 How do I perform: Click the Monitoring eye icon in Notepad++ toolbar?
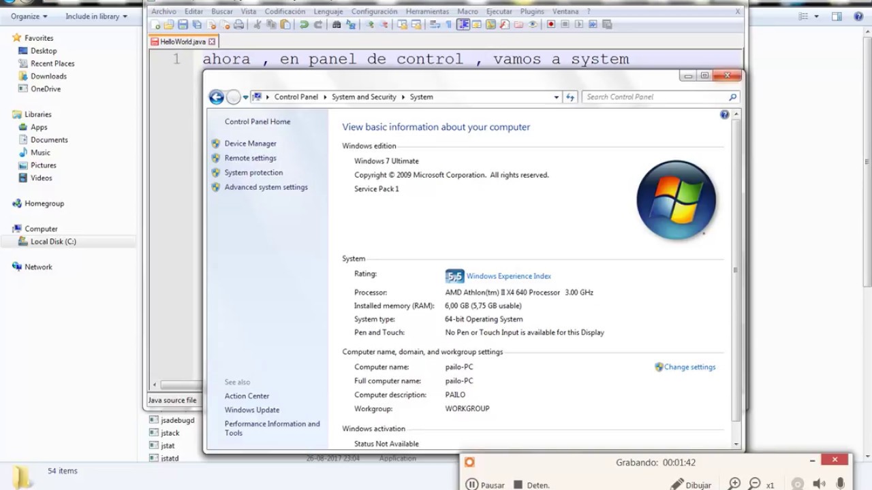(x=533, y=24)
